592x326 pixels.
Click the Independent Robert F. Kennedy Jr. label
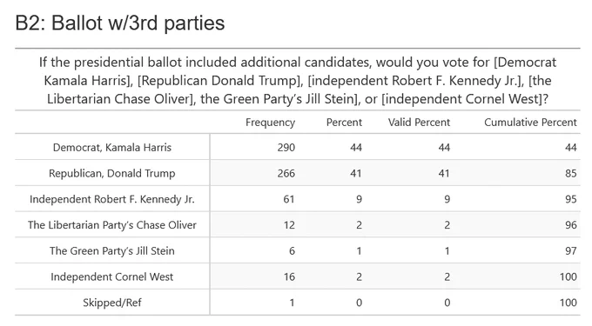tap(112, 199)
